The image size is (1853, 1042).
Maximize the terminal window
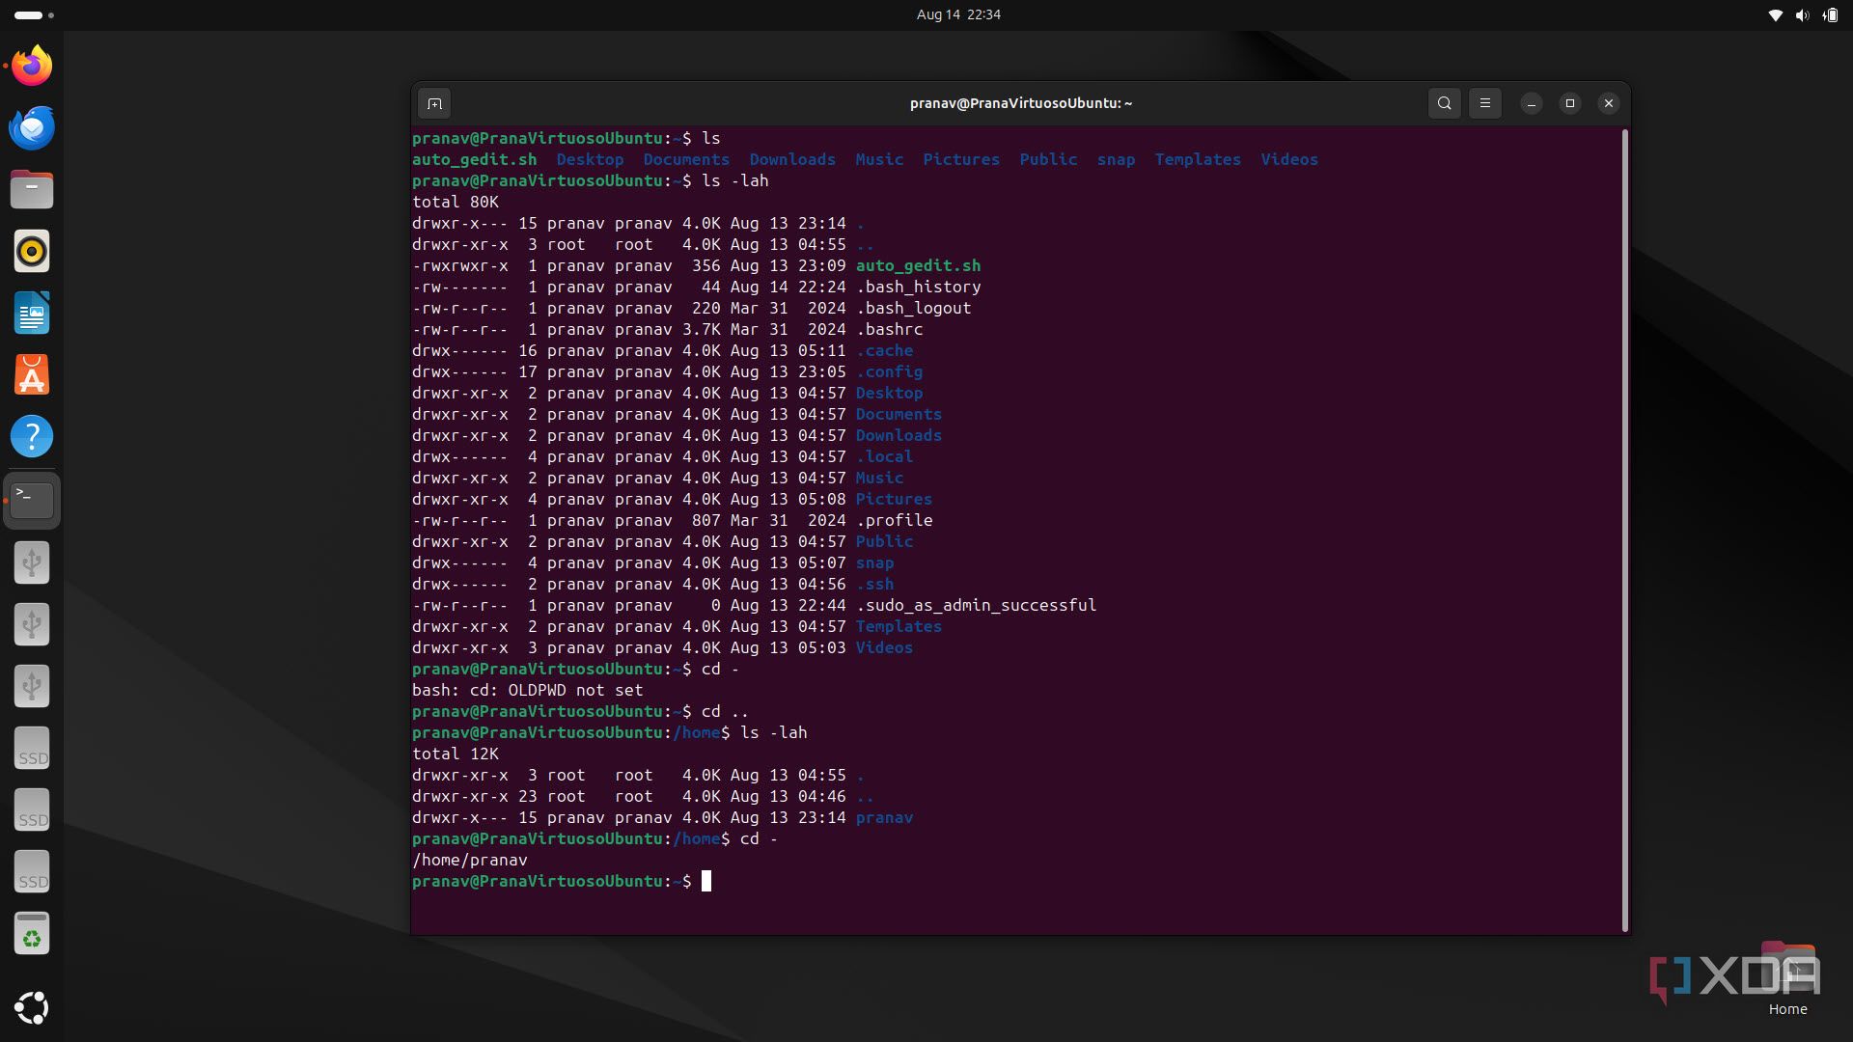tap(1569, 103)
